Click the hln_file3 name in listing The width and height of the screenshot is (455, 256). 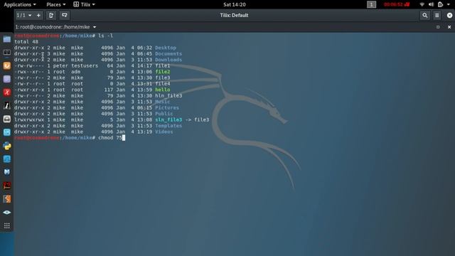(168, 96)
